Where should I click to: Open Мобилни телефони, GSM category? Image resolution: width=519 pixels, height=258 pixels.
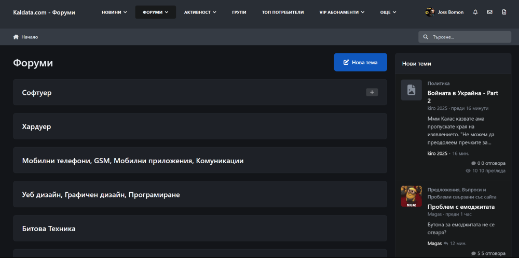(x=133, y=161)
